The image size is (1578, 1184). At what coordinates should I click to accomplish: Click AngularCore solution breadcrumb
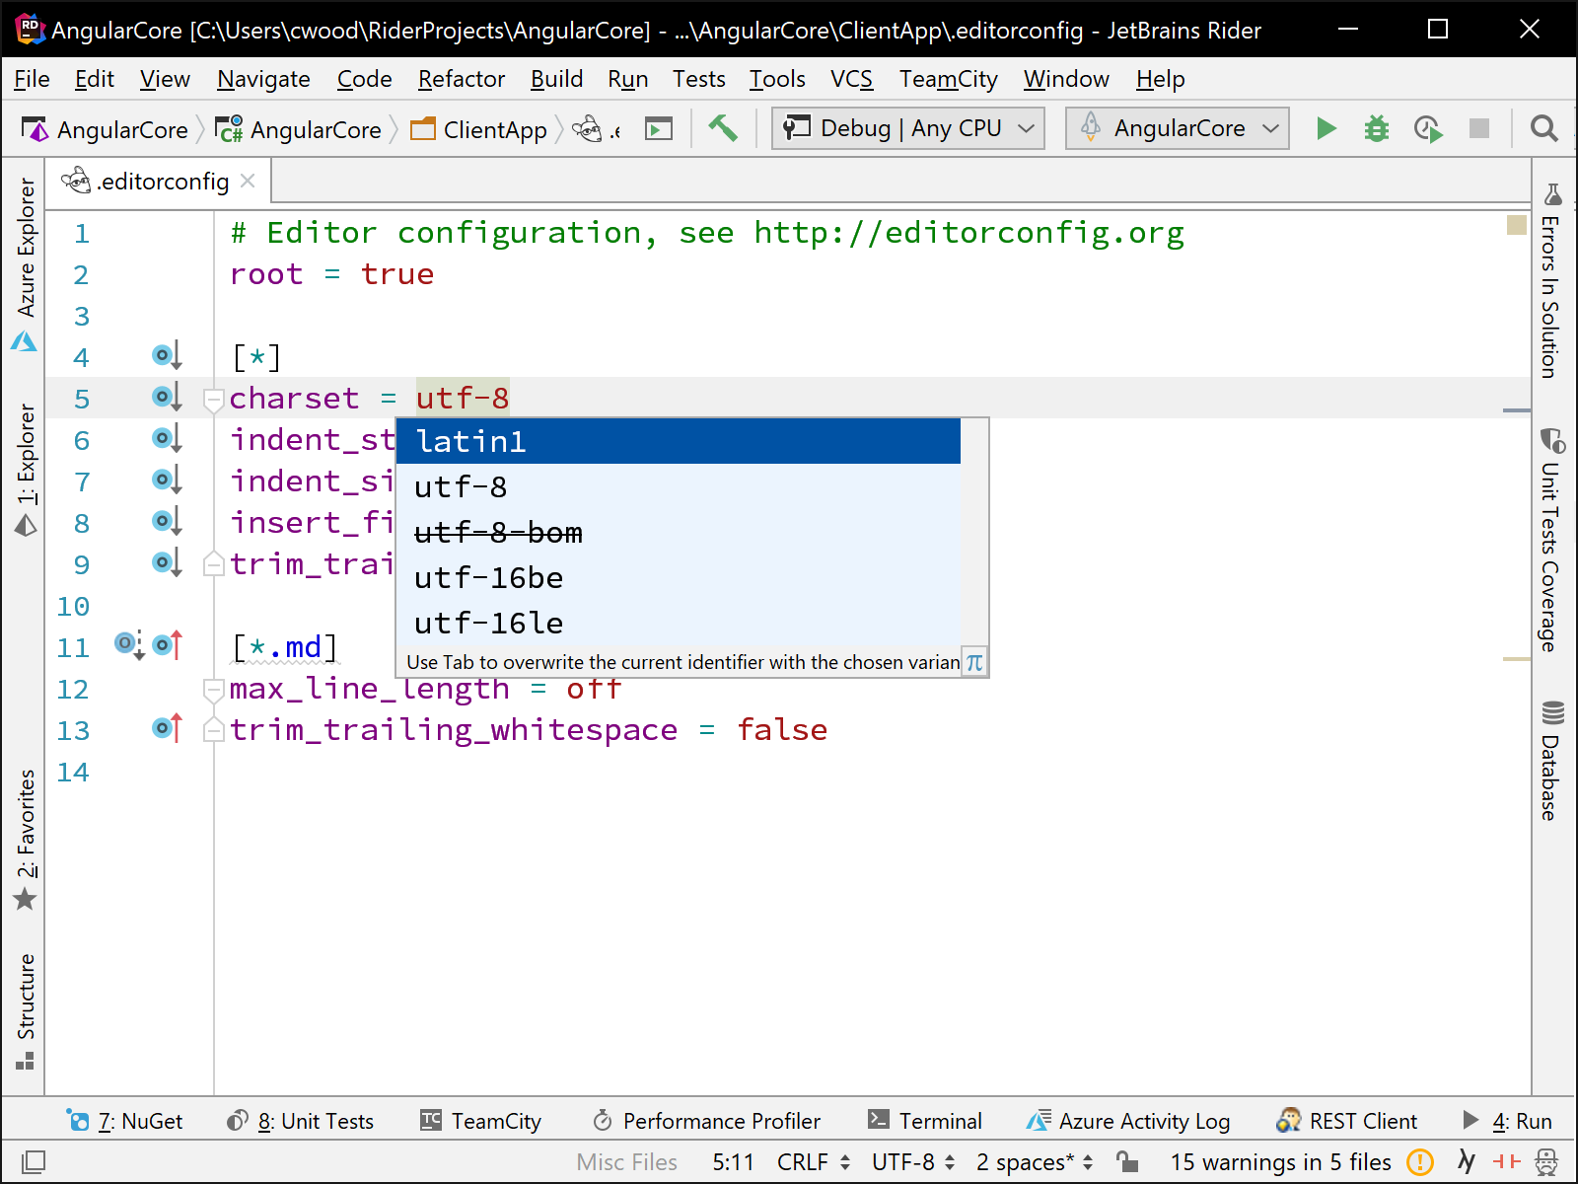pyautogui.click(x=105, y=129)
